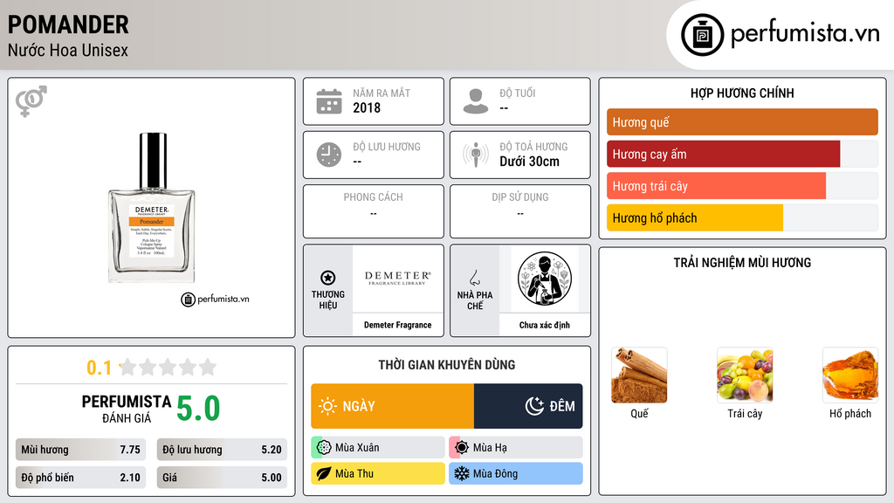The image size is (894, 503).
Task: Click the Dịp sử dụng occasion card
Action: (520, 211)
